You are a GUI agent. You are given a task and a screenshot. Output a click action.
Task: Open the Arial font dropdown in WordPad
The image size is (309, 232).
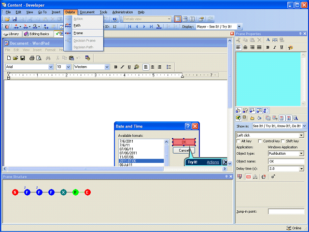[x=51, y=67]
